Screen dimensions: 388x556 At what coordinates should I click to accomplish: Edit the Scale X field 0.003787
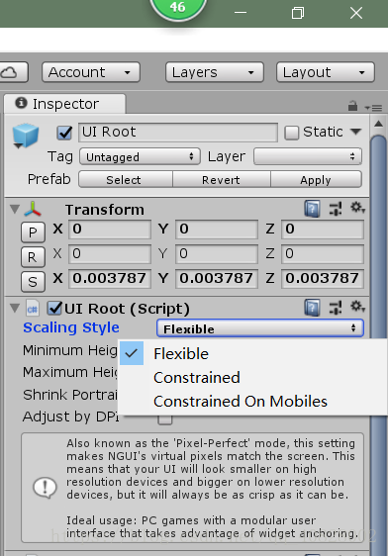[x=110, y=279]
